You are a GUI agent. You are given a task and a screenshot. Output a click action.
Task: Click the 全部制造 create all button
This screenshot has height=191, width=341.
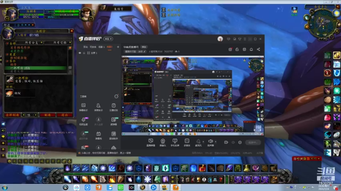click(12, 115)
